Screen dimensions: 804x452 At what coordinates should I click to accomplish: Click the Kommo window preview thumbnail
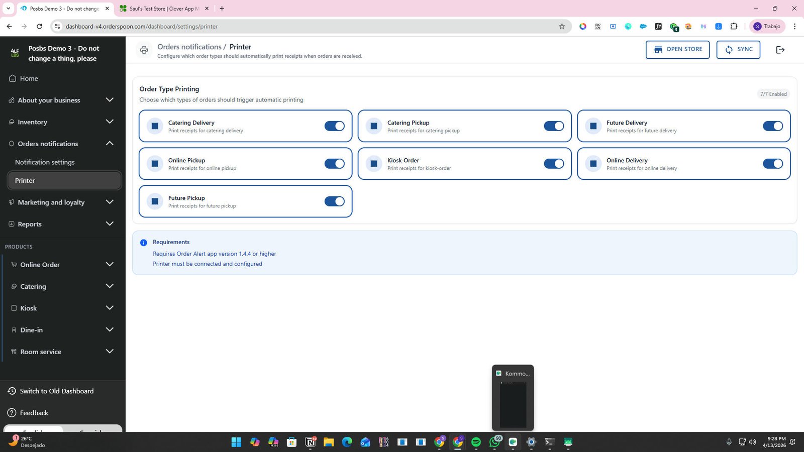[513, 398]
